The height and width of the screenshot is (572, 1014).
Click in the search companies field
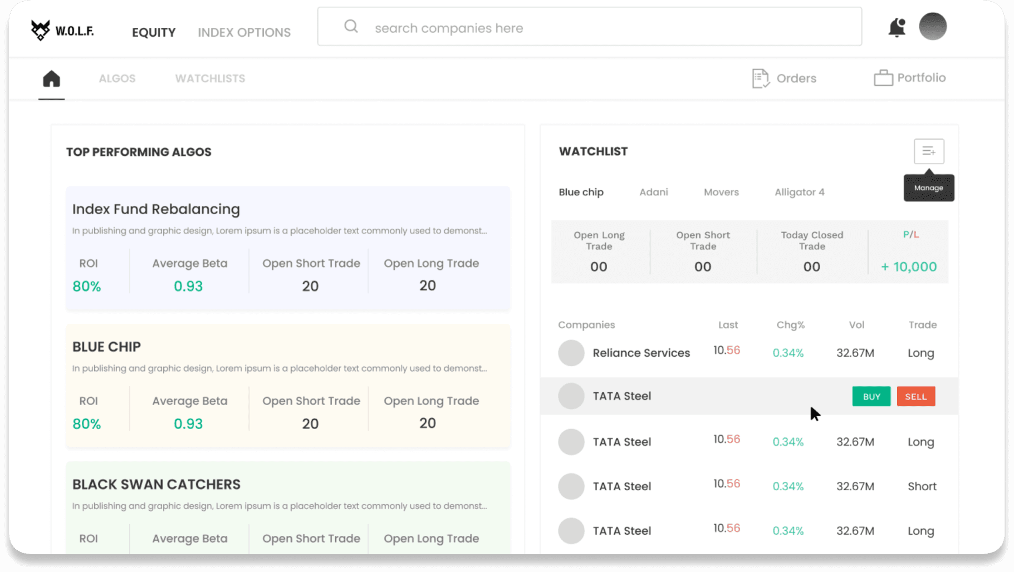pos(590,27)
